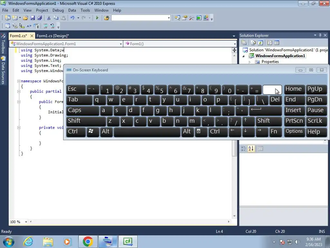Open the Project menu
This screenshot has width=330, height=248.
point(42,10)
